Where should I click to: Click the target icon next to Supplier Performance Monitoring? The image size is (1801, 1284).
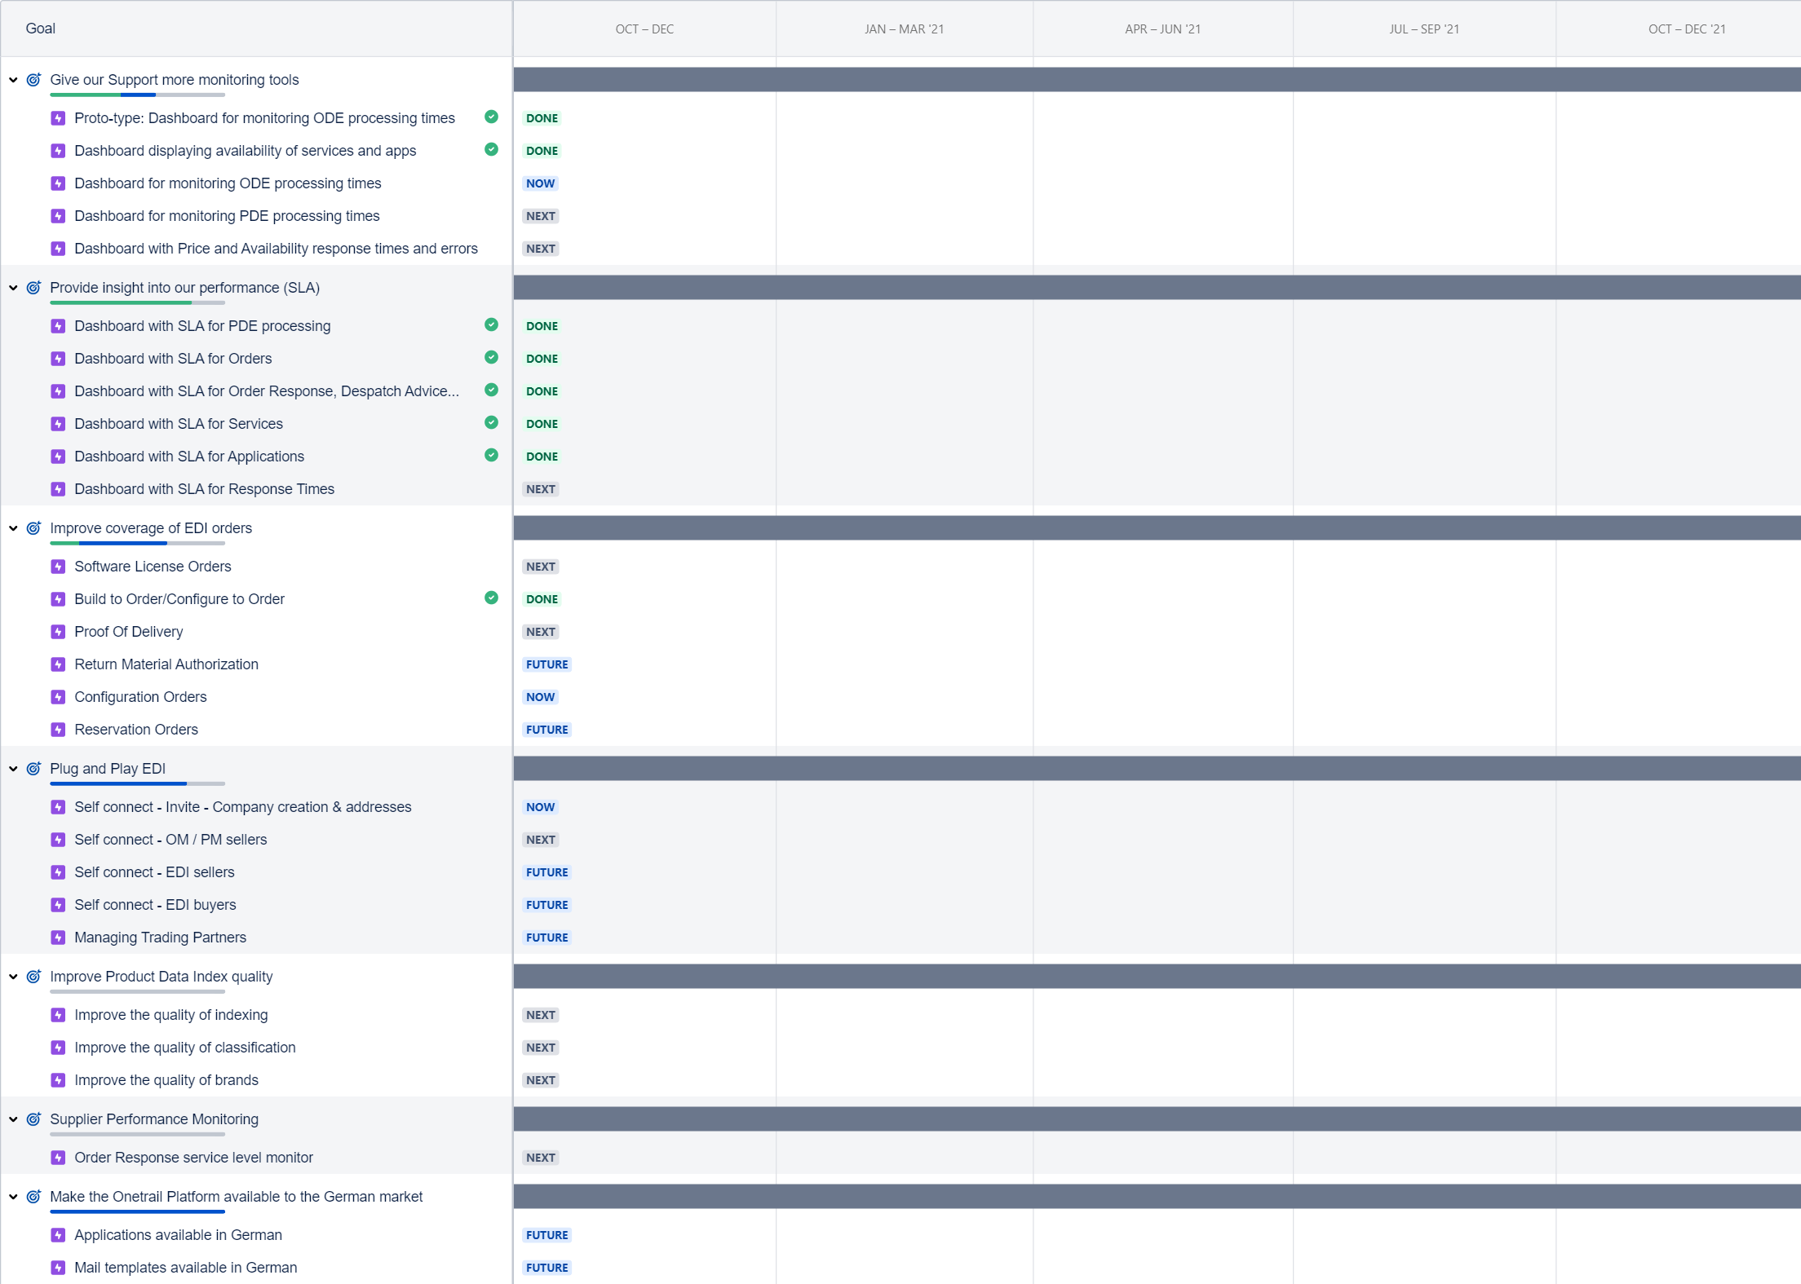(x=33, y=1119)
